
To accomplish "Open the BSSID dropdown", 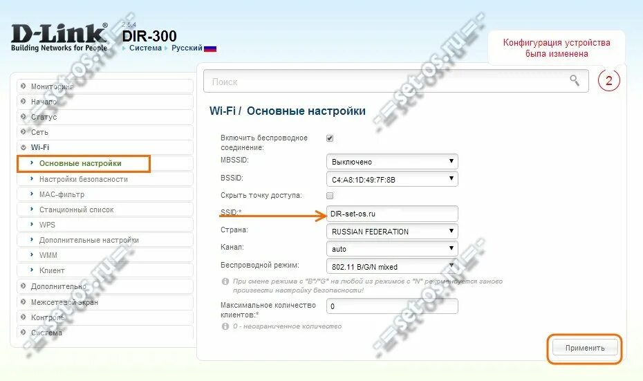I will click(x=392, y=179).
